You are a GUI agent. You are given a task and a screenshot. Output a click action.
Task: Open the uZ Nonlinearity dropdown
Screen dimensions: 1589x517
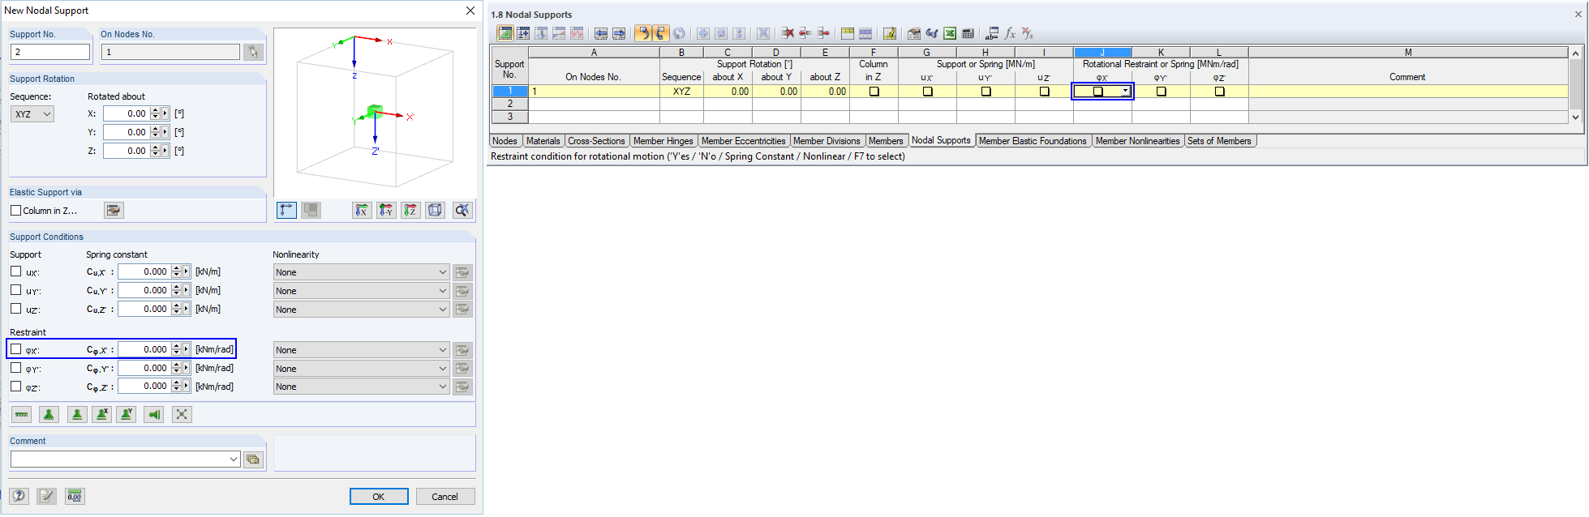click(x=361, y=310)
